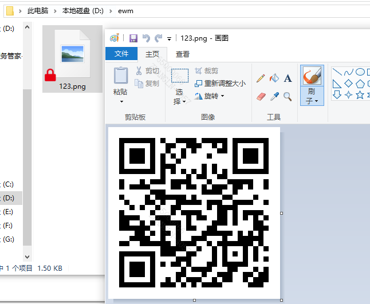Viewport: 370px width, 304px height.
Task: Select the Magnifier tool
Action: point(288,96)
